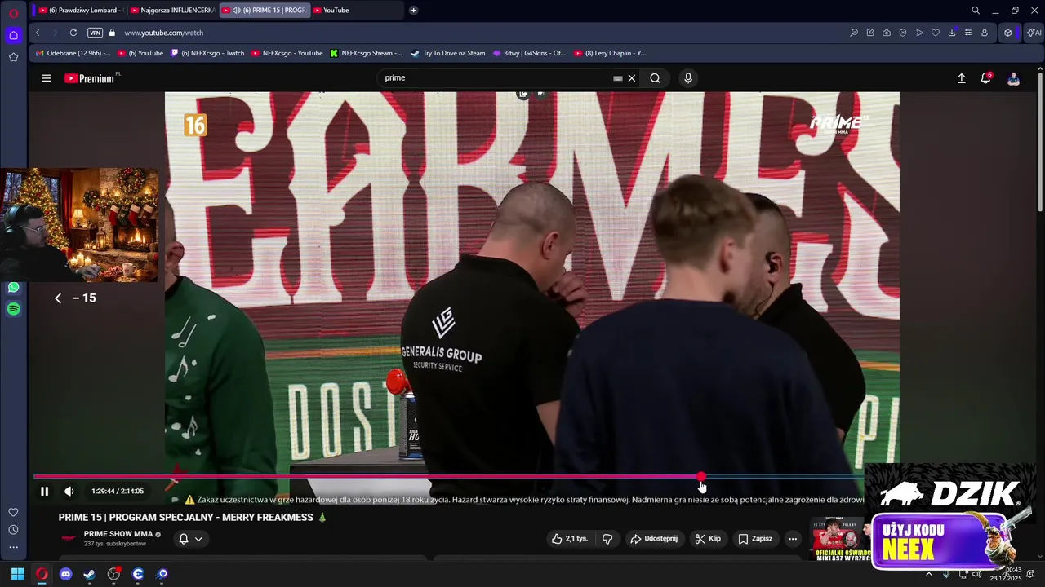
Task: Open Opera flow send arrow icon
Action: point(919,33)
